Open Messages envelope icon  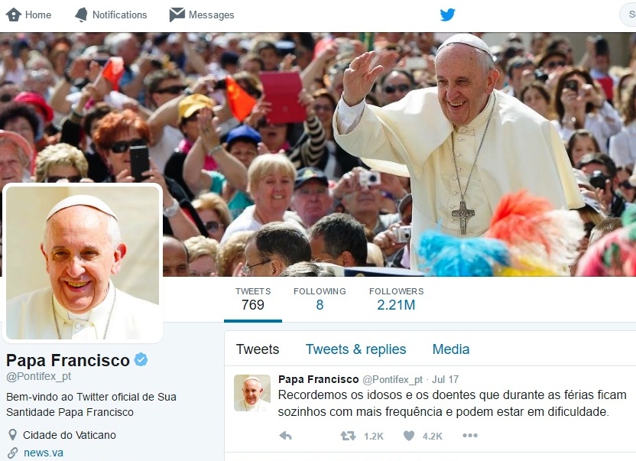[x=177, y=15]
